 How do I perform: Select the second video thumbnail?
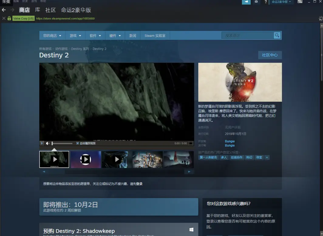point(86,159)
